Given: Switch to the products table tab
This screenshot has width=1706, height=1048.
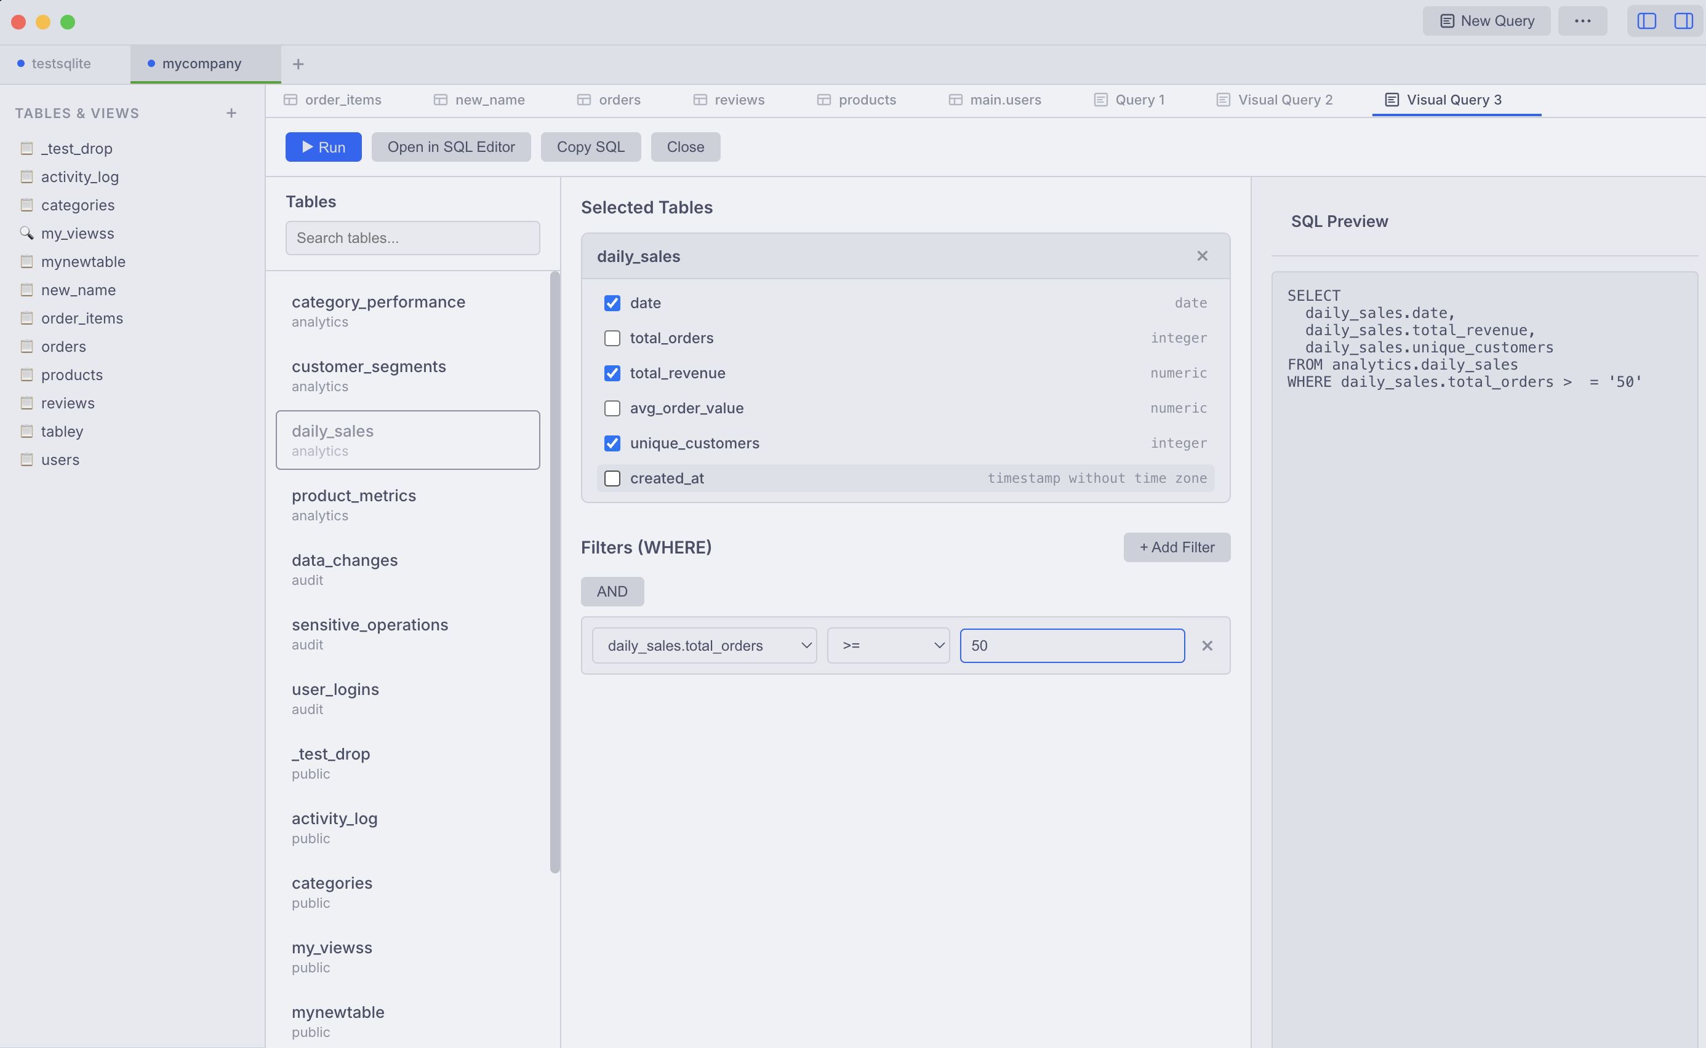Looking at the screenshot, I should coord(857,100).
